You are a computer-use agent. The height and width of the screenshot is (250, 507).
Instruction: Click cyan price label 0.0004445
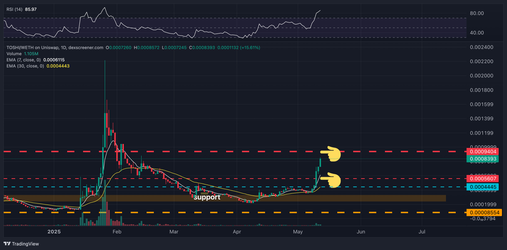pos(482,187)
